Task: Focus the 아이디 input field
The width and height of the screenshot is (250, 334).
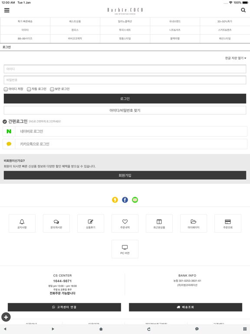Action: 125,69
